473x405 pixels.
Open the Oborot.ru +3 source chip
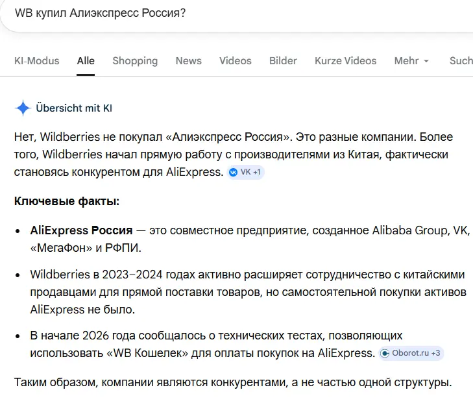pos(411,353)
